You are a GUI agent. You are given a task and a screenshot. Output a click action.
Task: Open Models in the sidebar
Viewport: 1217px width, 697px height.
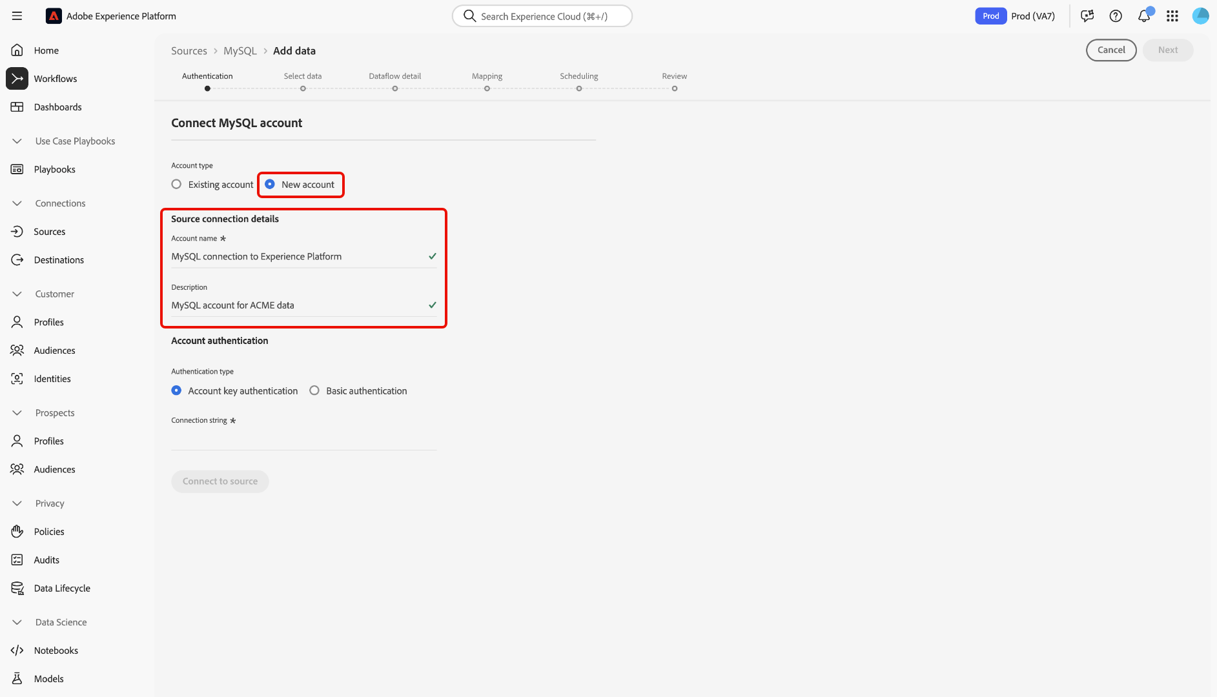point(49,679)
